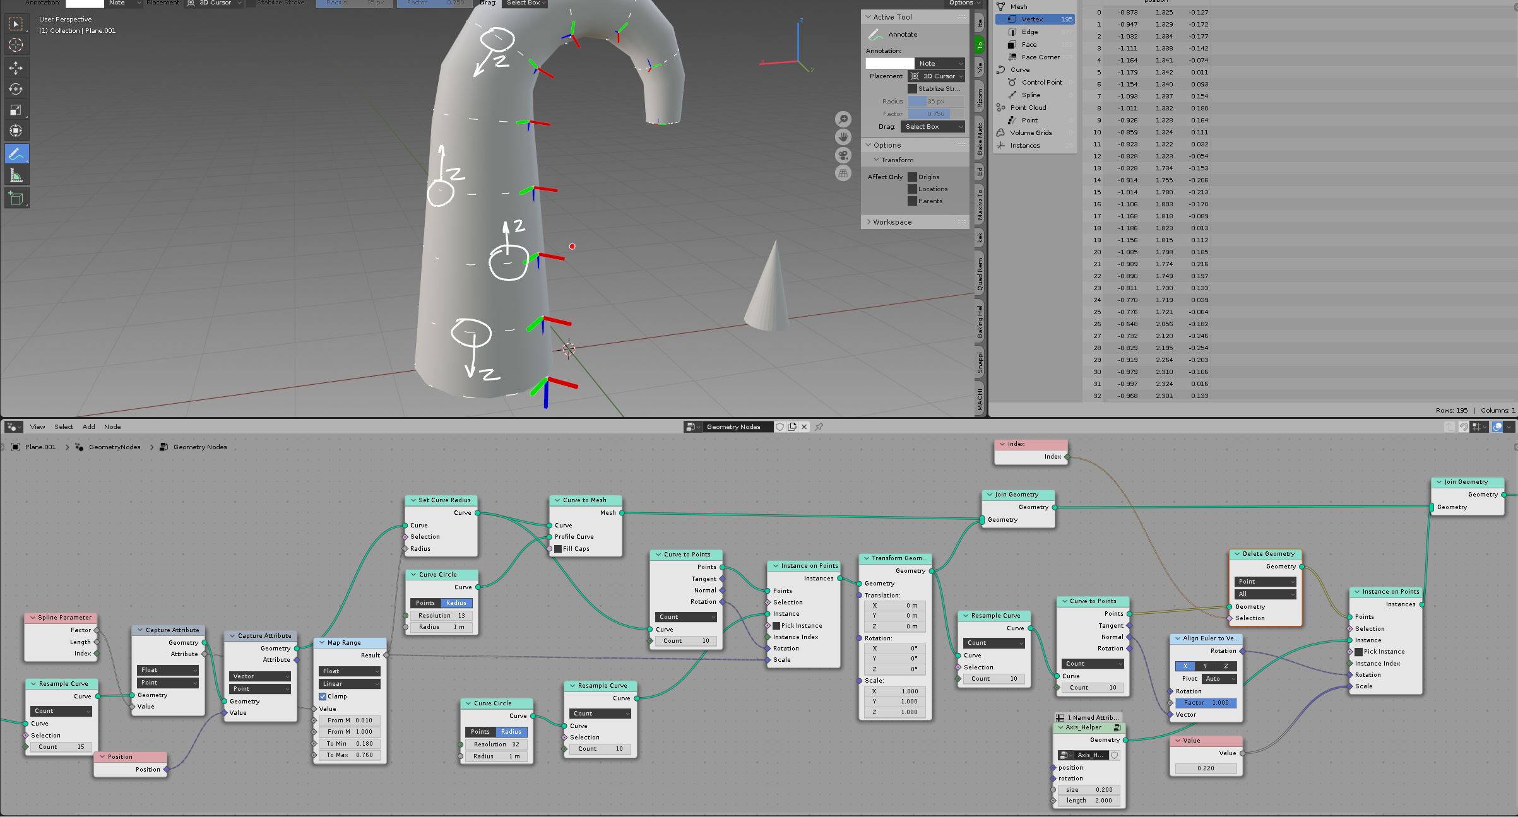Select the Select Box tool in viewport toolbar
This screenshot has height=817, width=1518.
(x=16, y=24)
